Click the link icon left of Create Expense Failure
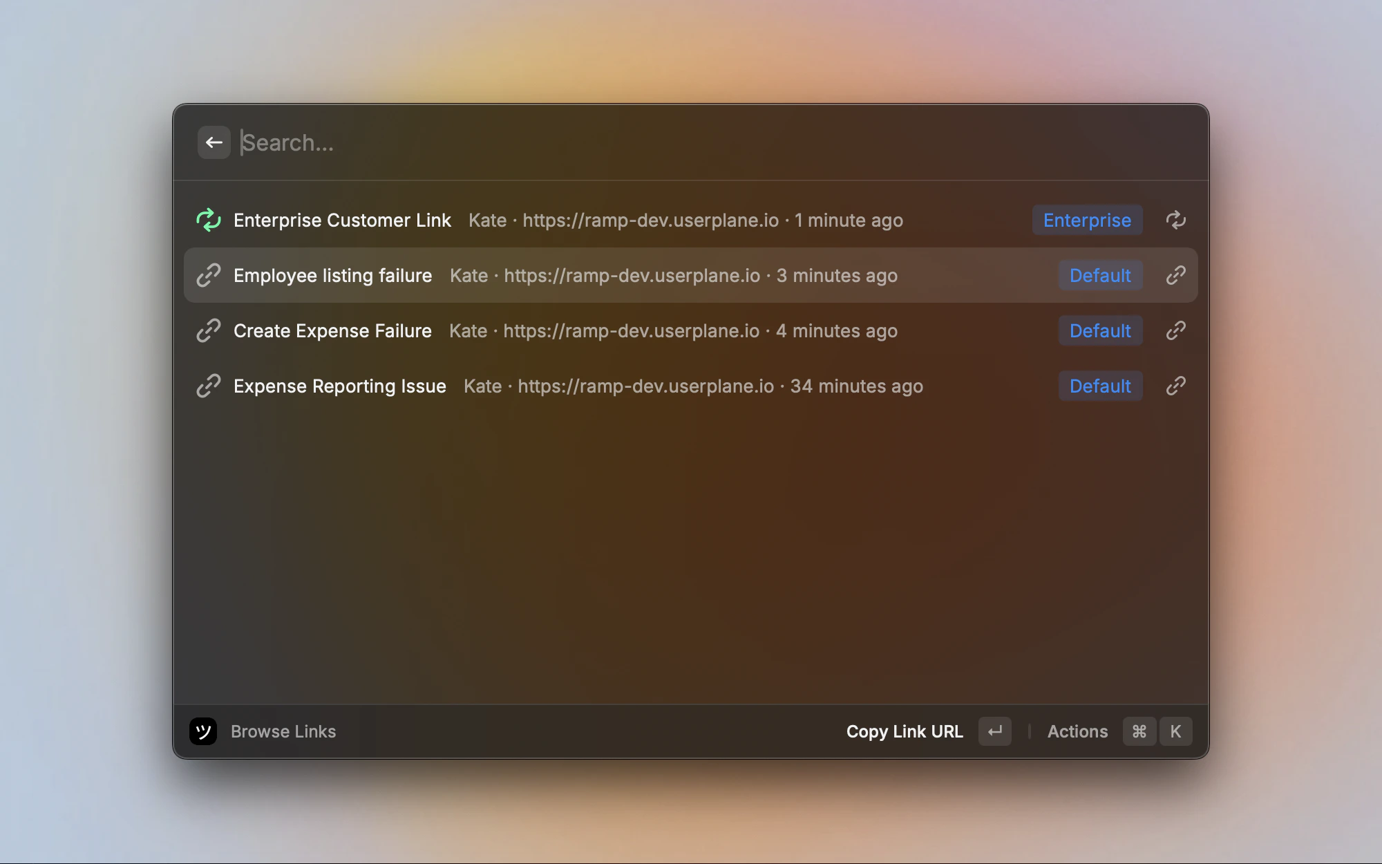Image resolution: width=1382 pixels, height=864 pixels. [x=208, y=330]
